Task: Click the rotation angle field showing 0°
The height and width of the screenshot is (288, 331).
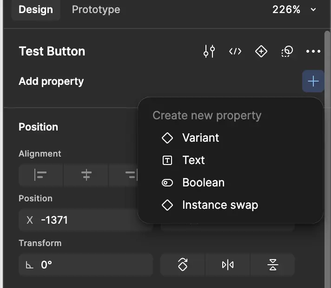Action: click(x=86, y=265)
